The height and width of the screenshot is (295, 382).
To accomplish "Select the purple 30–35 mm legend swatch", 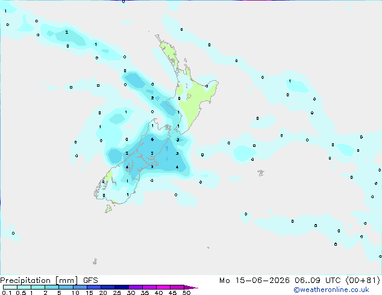I will [136, 287].
